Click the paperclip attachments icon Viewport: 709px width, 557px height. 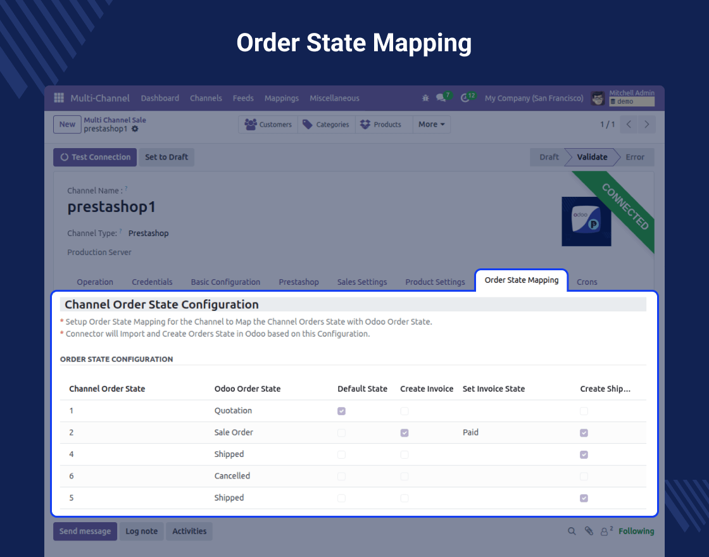tap(588, 531)
